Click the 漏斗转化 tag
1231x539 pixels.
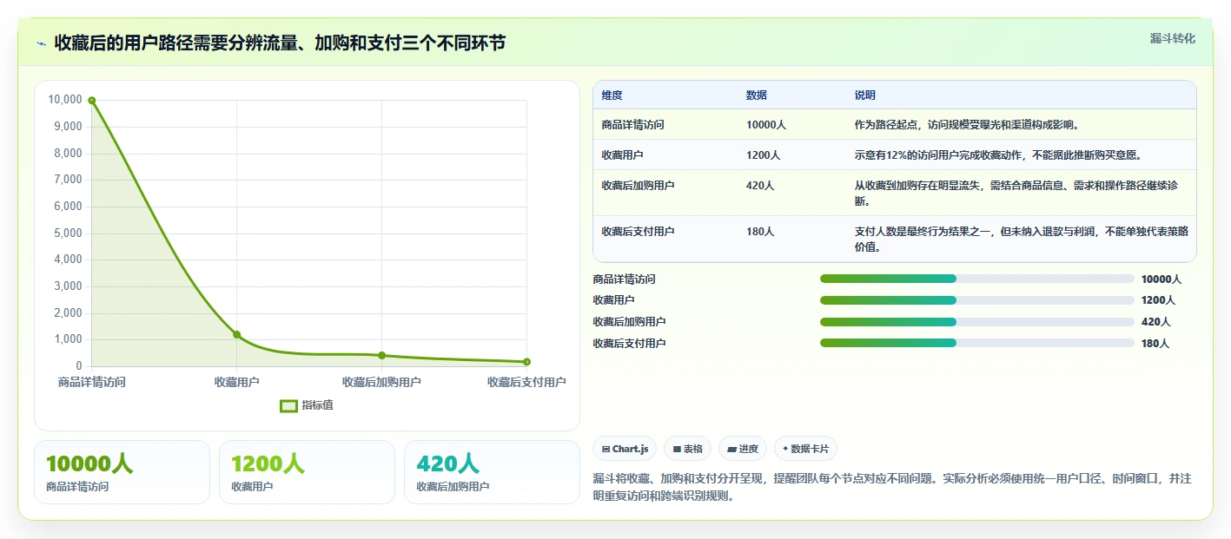pyautogui.click(x=1172, y=38)
